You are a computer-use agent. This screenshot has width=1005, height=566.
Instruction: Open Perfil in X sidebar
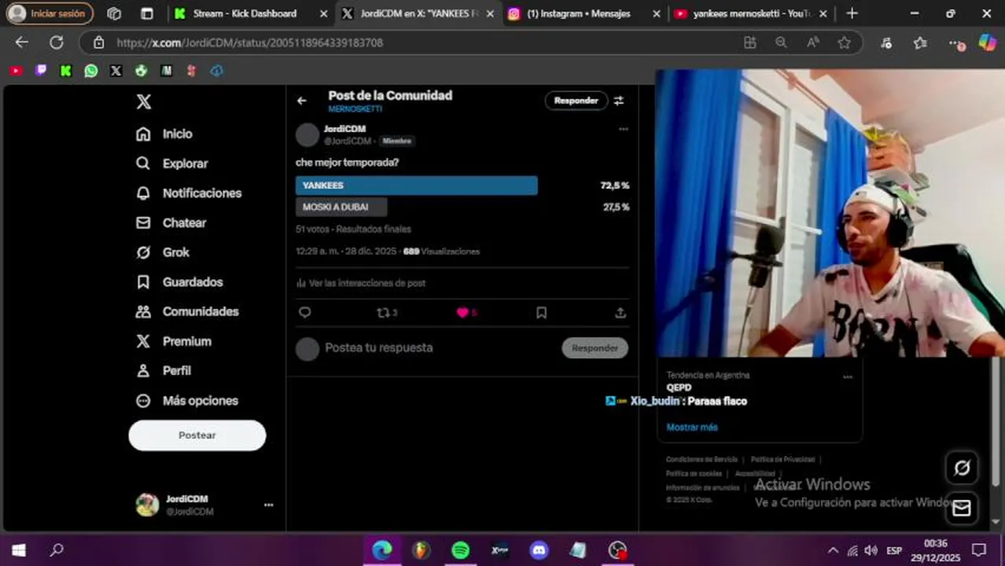[164, 370]
